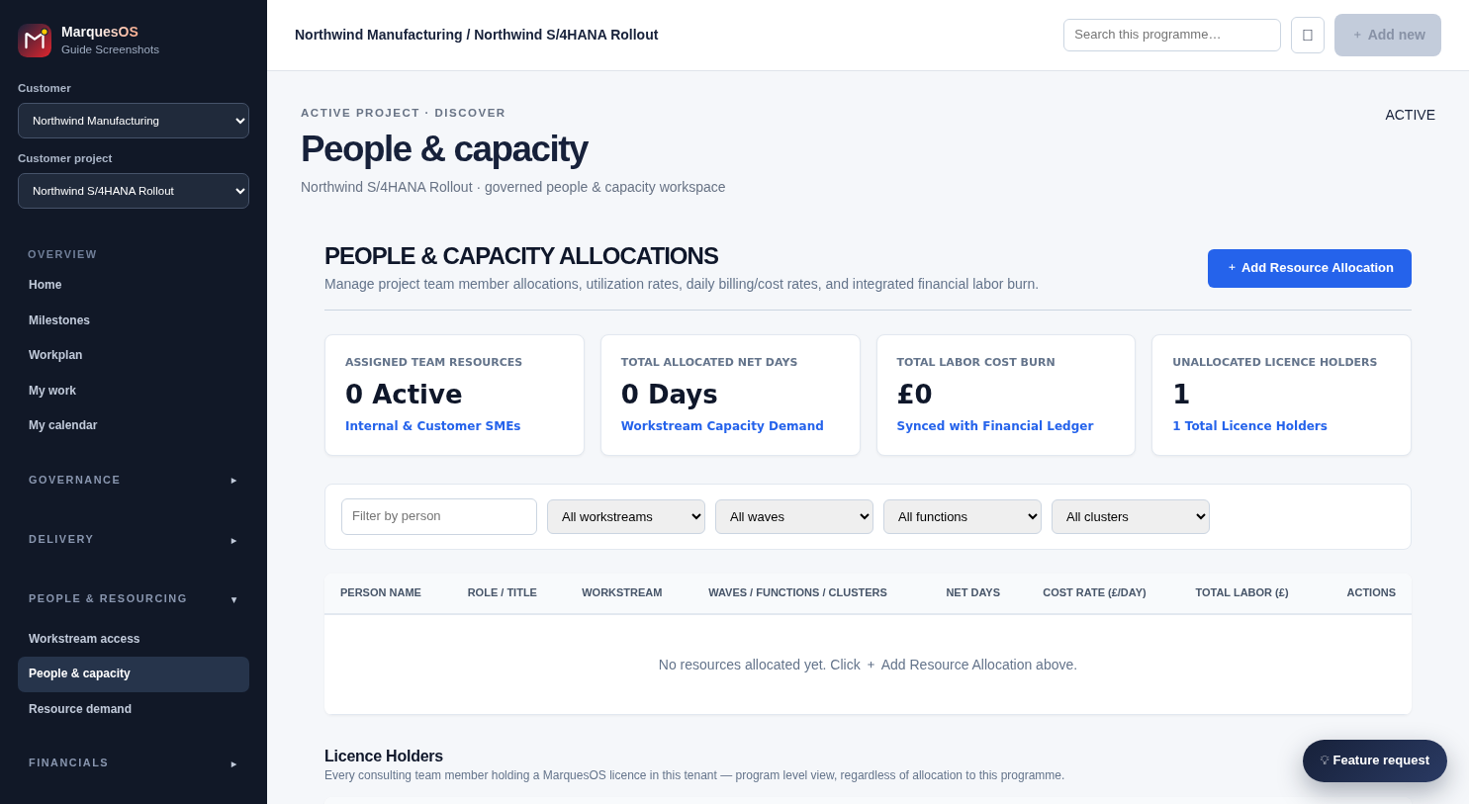Go to Home in the sidebar
Image resolution: width=1469 pixels, height=804 pixels.
(x=134, y=285)
